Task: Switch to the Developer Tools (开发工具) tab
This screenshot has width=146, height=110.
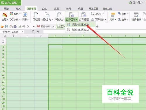Action: coord(93,9)
